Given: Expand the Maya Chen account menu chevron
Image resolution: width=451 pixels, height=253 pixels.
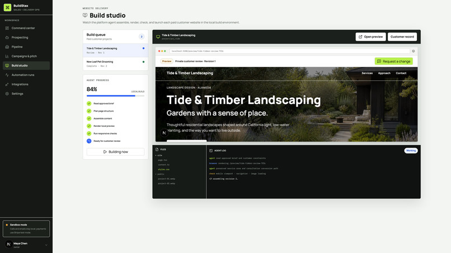Looking at the screenshot, I should pyautogui.click(x=46, y=245).
